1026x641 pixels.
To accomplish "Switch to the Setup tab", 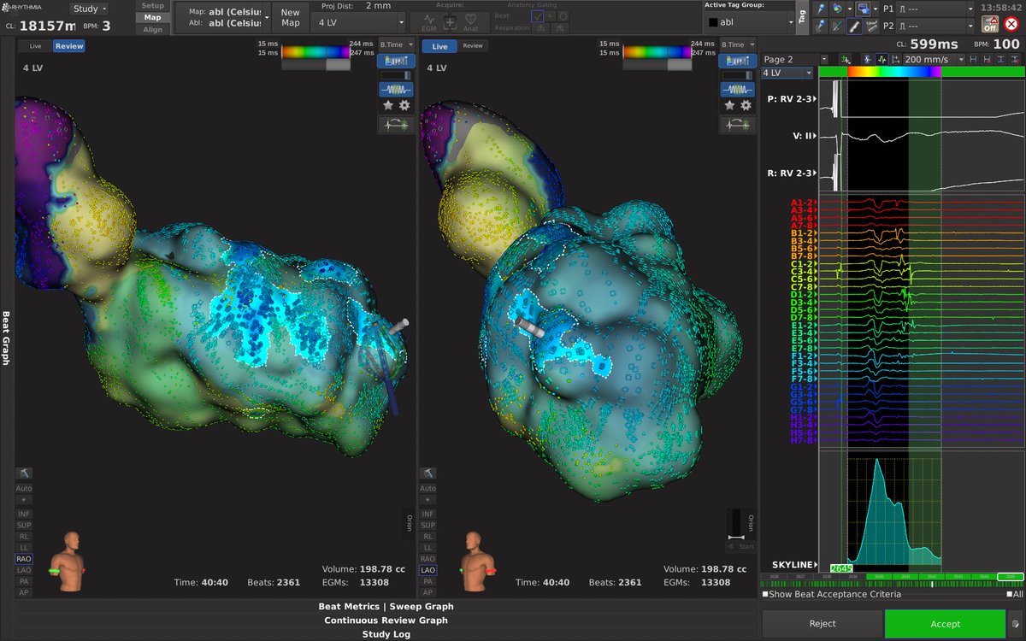I will pos(152,6).
